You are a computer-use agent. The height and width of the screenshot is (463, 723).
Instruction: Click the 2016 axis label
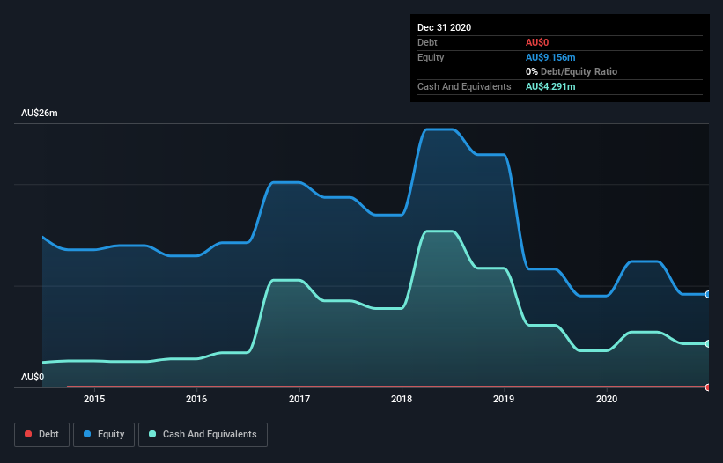pyautogui.click(x=196, y=399)
